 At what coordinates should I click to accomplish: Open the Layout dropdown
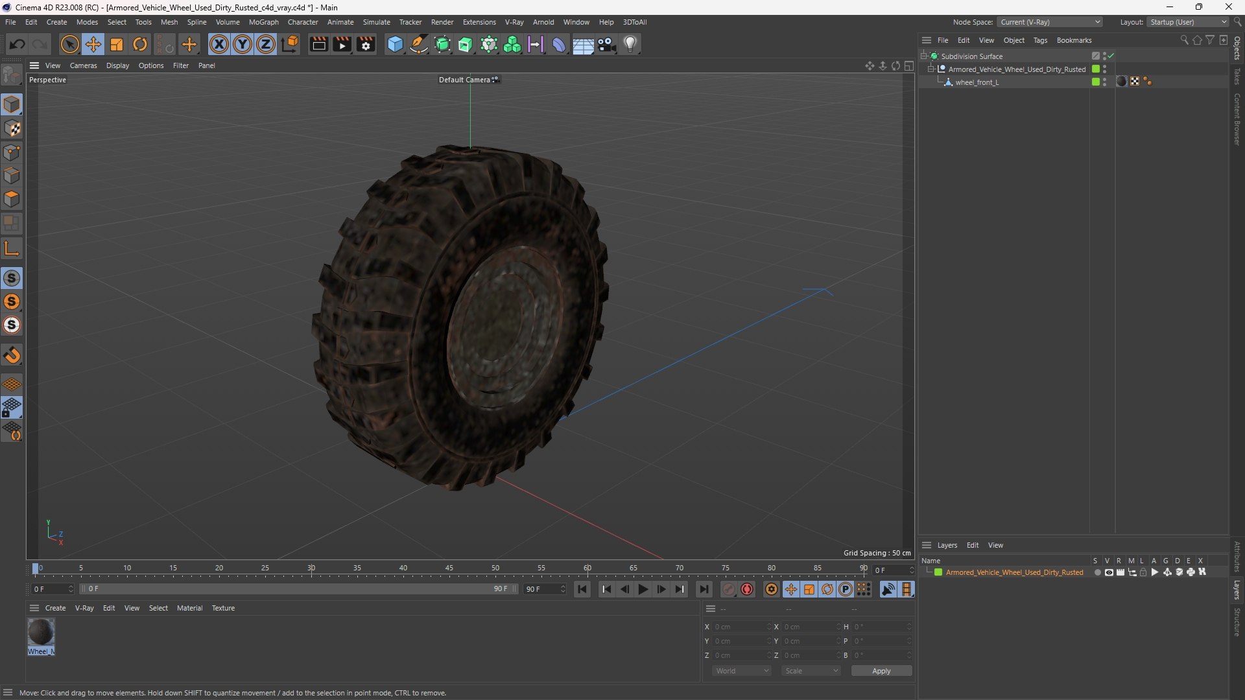[x=1188, y=22]
